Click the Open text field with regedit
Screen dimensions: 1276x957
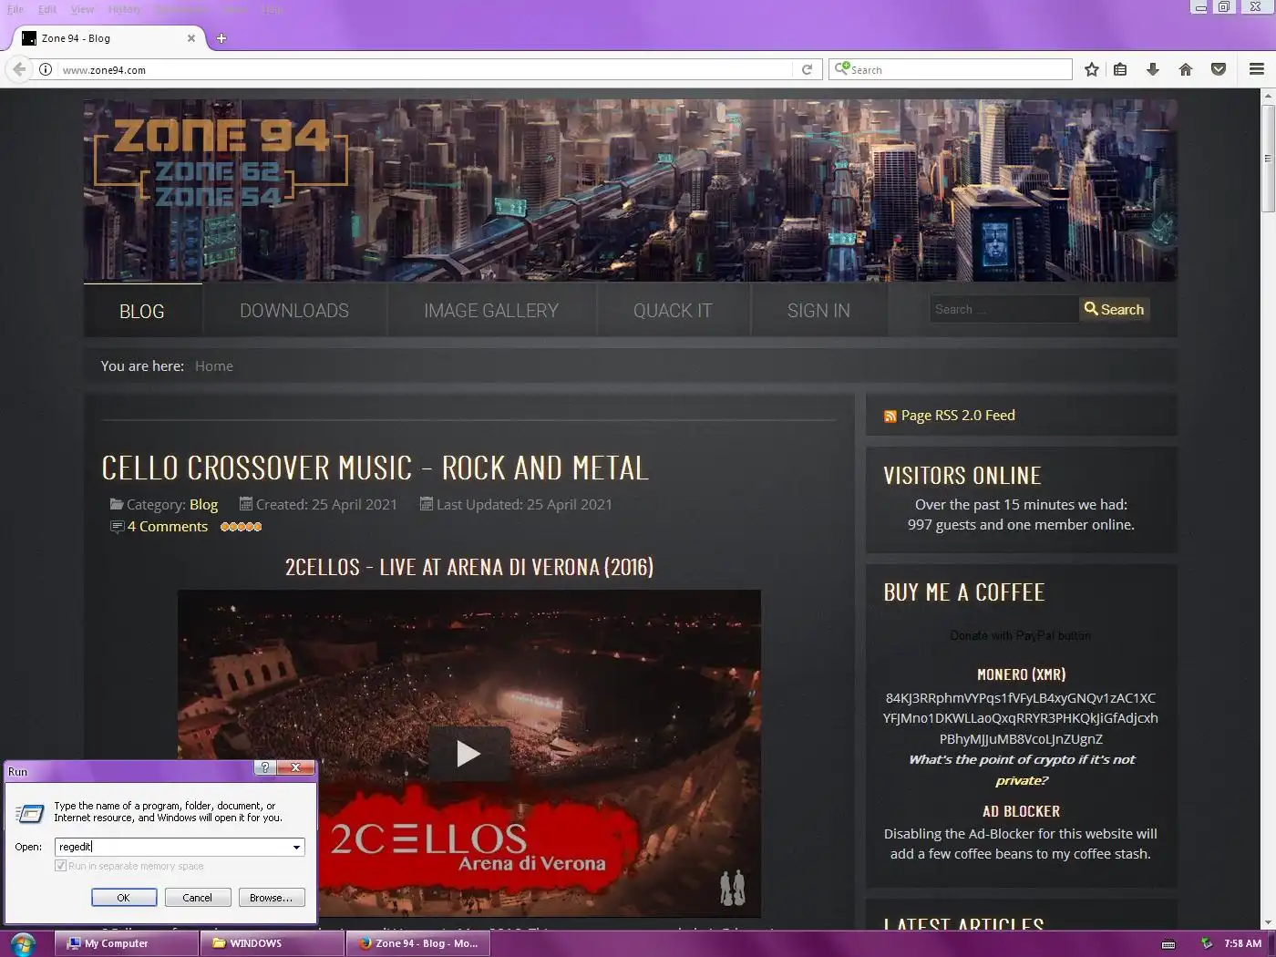(x=171, y=847)
